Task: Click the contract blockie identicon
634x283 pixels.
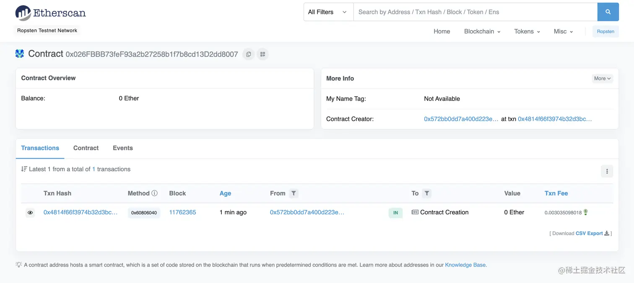Action: tap(20, 54)
